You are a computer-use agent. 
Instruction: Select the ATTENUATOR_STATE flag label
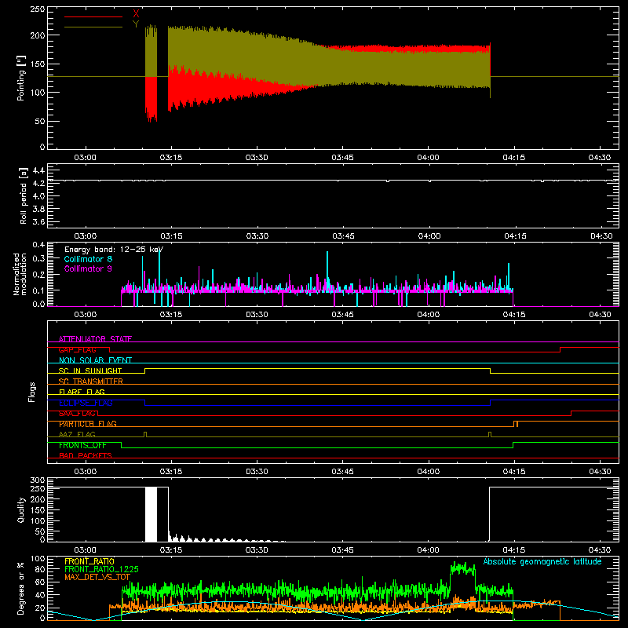coord(95,339)
